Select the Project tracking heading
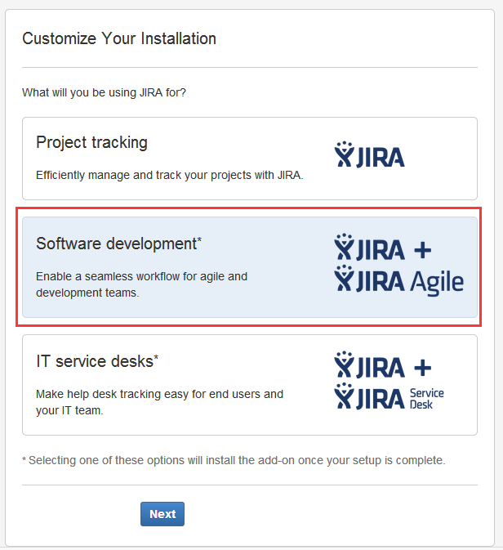503x550 pixels. [x=91, y=142]
